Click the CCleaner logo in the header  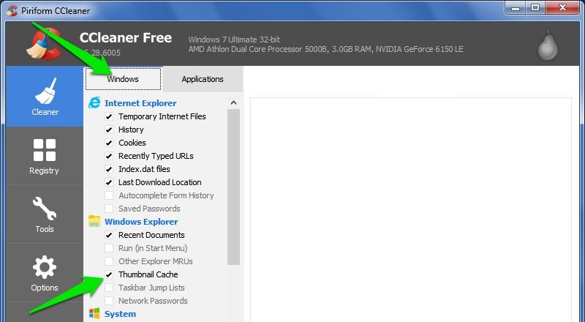click(x=44, y=44)
